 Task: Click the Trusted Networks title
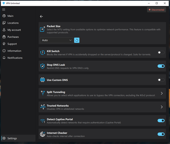click(x=58, y=106)
